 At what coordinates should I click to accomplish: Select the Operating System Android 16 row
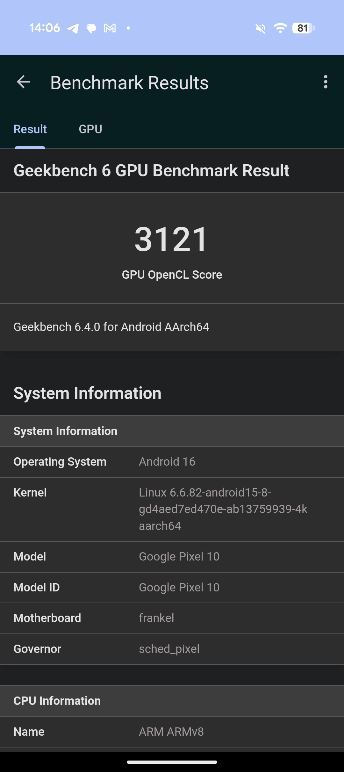pyautogui.click(x=172, y=462)
